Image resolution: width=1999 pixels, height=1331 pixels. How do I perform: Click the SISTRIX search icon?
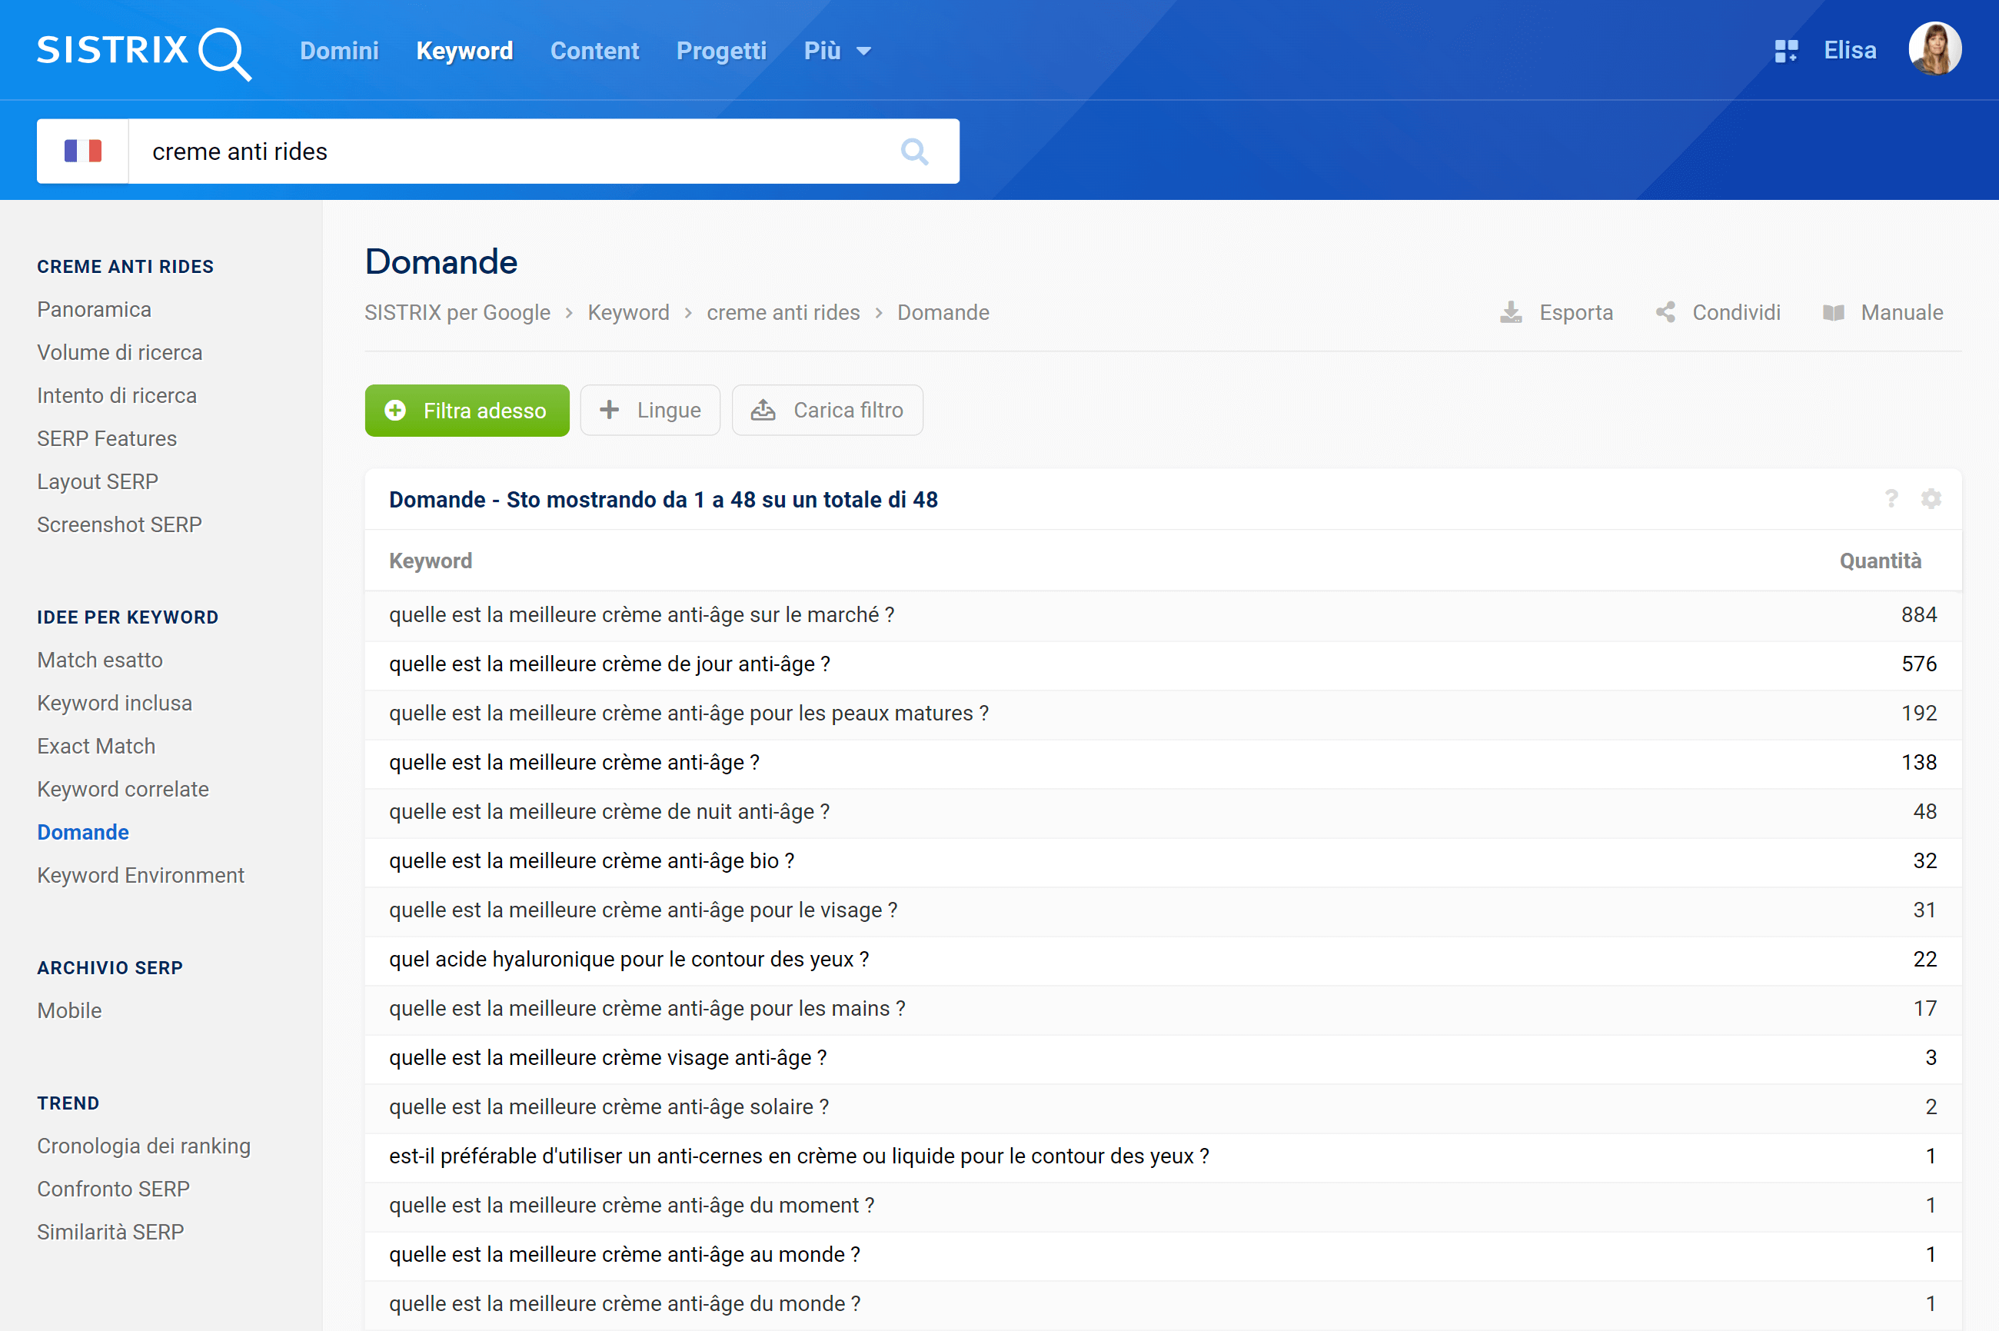click(x=916, y=150)
